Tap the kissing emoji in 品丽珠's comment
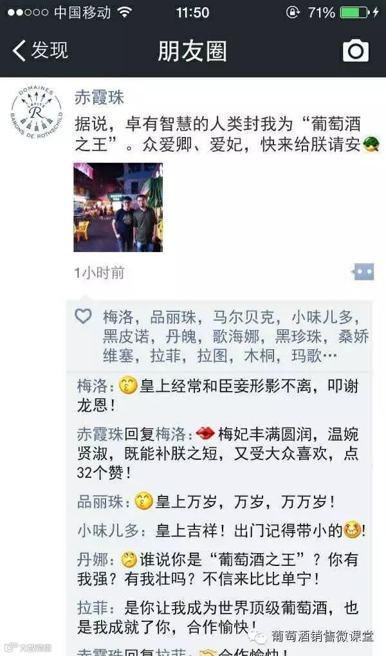386x656 pixels. [143, 501]
